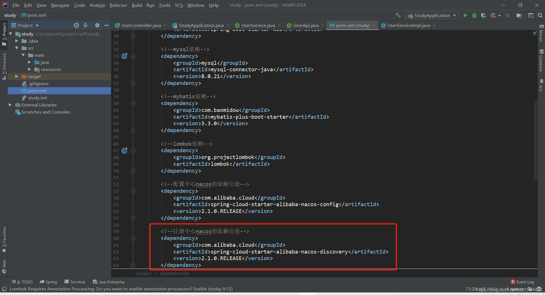Click the Build project hammer icon
545x295 pixels.
pos(398,15)
